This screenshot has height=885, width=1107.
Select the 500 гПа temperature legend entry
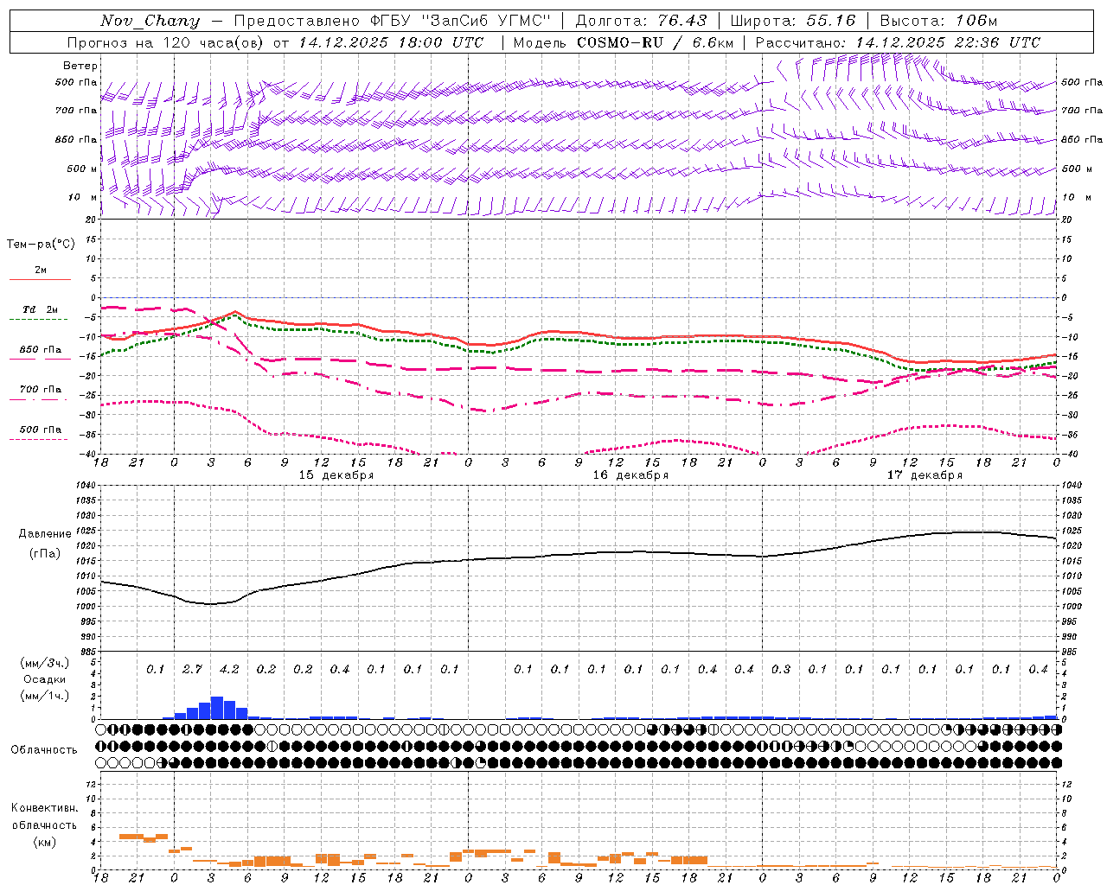pos(41,430)
